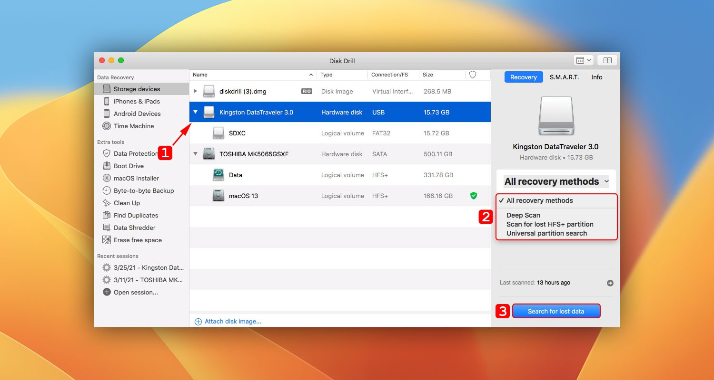Click the 500.11 GB size cell
Viewport: 714px width, 380px height.
(438, 154)
